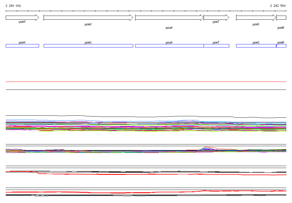Click the yomR label under arrow
The height and width of the screenshot is (203, 292).
(281, 28)
